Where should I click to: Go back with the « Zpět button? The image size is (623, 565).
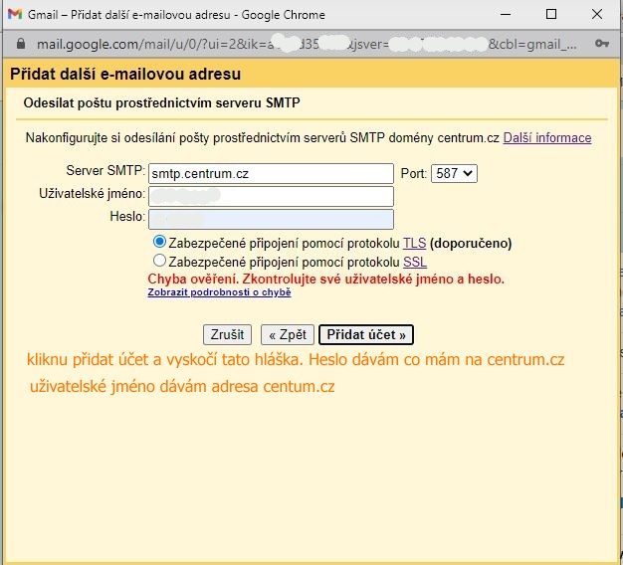tap(288, 335)
